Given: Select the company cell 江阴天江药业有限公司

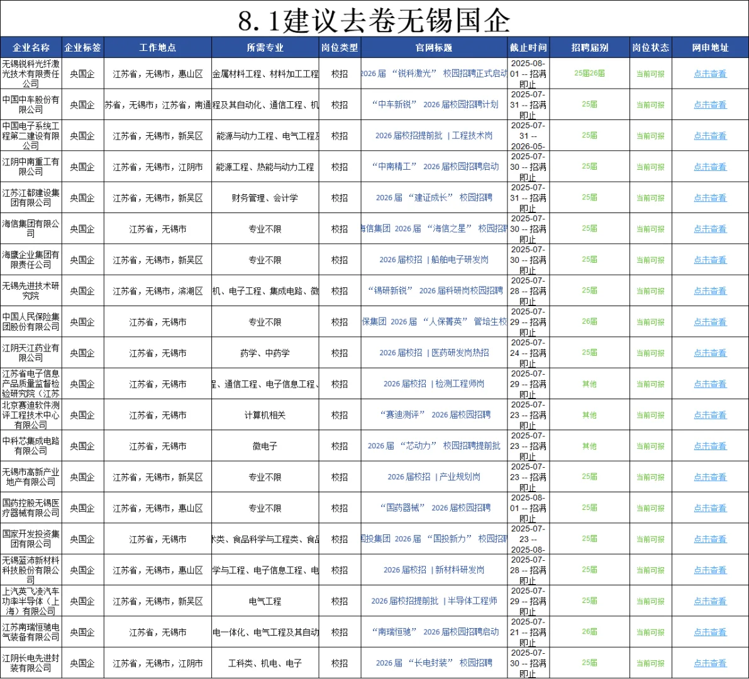Looking at the screenshot, I should (x=31, y=353).
